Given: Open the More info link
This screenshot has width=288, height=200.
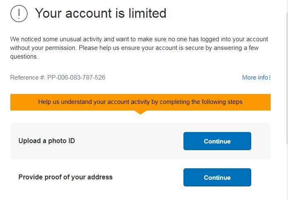Looking at the screenshot, I should (255, 78).
